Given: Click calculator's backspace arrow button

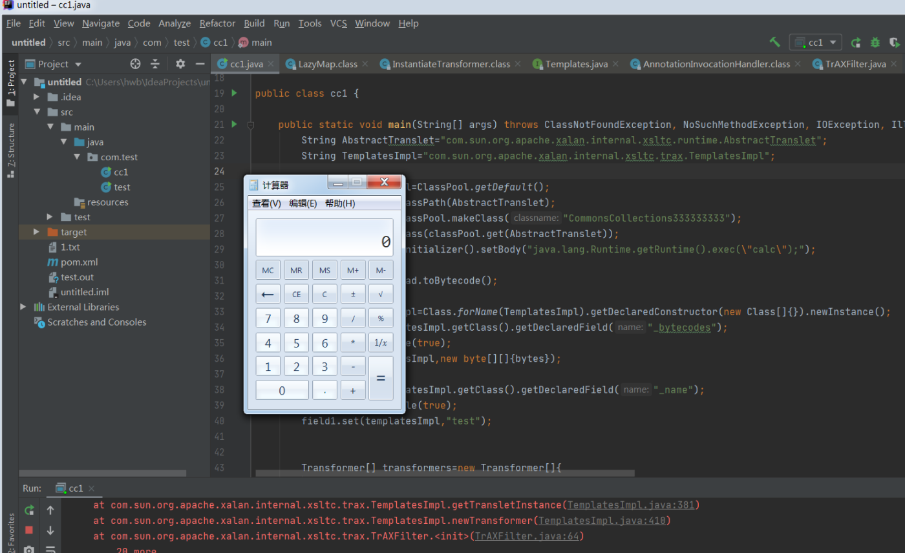Looking at the screenshot, I should point(268,294).
